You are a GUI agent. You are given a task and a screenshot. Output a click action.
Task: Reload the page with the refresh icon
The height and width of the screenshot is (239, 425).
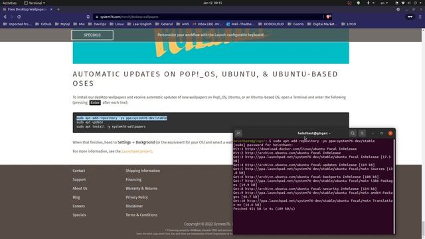pyautogui.click(x=19, y=17)
